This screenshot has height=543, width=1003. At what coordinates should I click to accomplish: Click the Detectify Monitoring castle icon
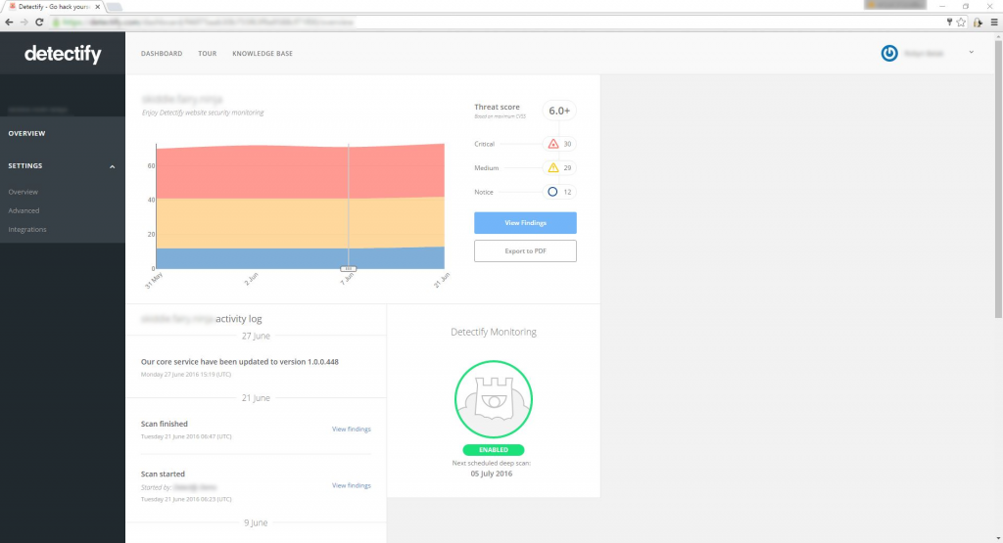(494, 399)
